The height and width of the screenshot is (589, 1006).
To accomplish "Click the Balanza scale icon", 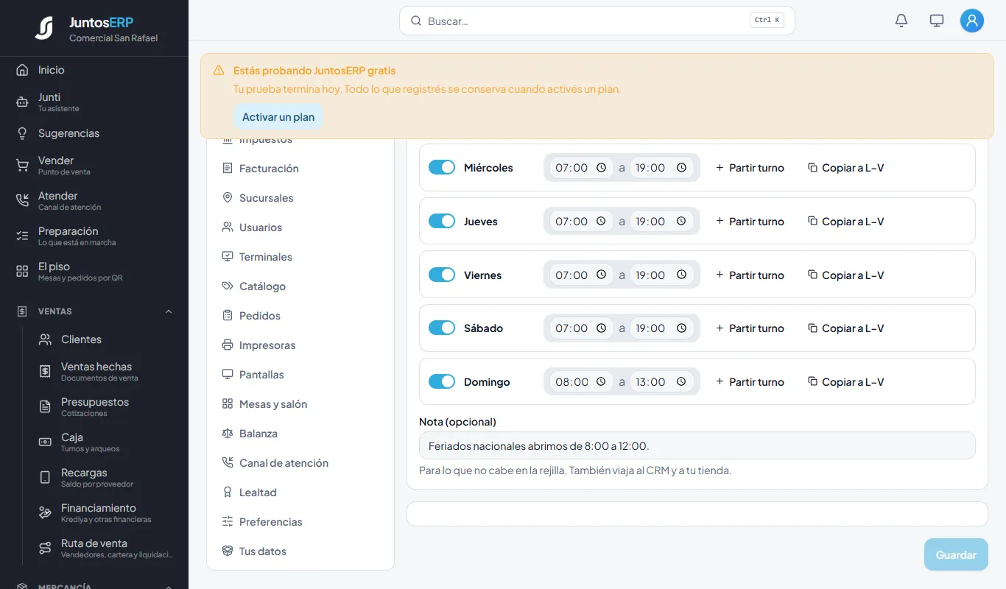I will pos(228,434).
